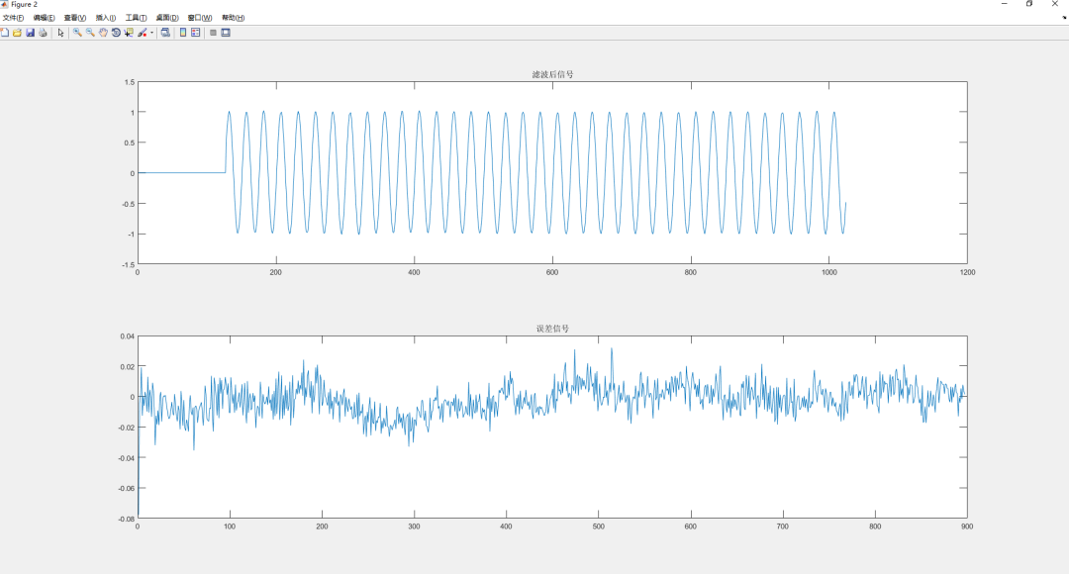Viewport: 1069px width, 574px height.
Task: Click the 误差信号 plot title
Action: [552, 329]
